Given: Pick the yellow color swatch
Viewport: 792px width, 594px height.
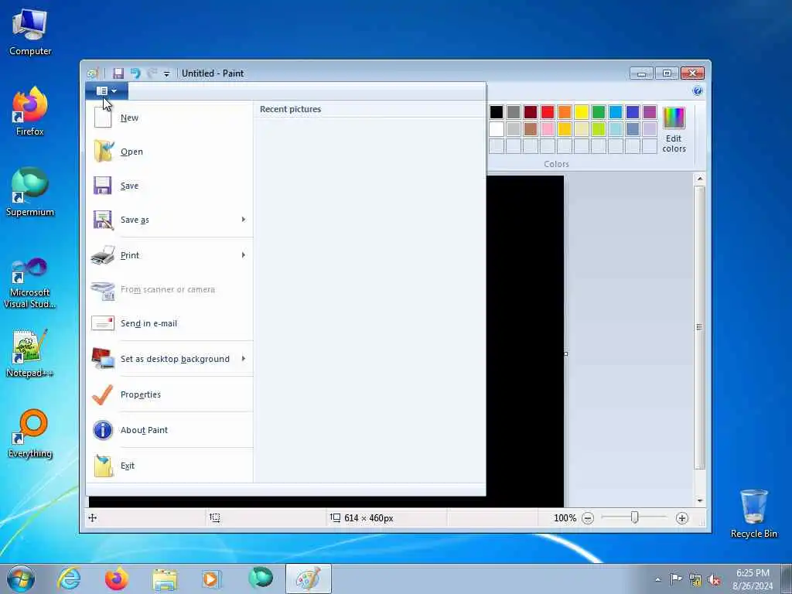Looking at the screenshot, I should [582, 112].
